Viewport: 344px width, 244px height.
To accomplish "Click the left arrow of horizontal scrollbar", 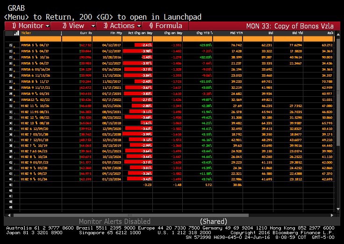I will [x=9, y=215].
